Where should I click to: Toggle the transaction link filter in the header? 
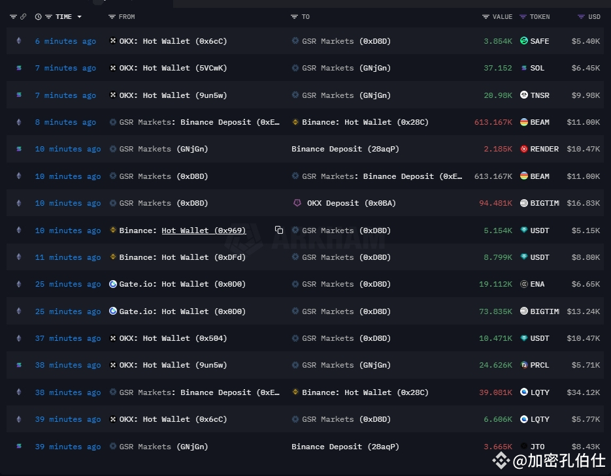25,17
